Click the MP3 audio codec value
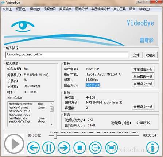The height and width of the screenshot is (157, 163). tap(104, 102)
